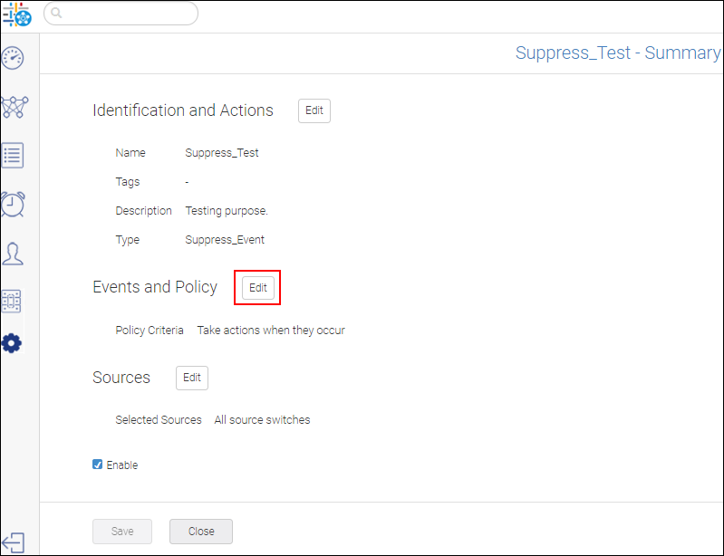
Task: Open the alarm clock events icon
Action: click(13, 205)
